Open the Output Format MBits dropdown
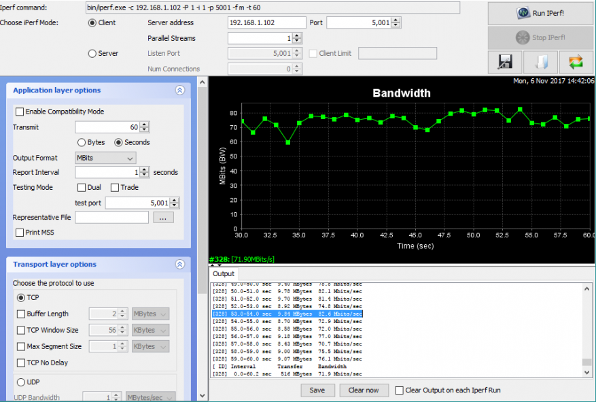Image resolution: width=596 pixels, height=402 pixels. [105, 158]
